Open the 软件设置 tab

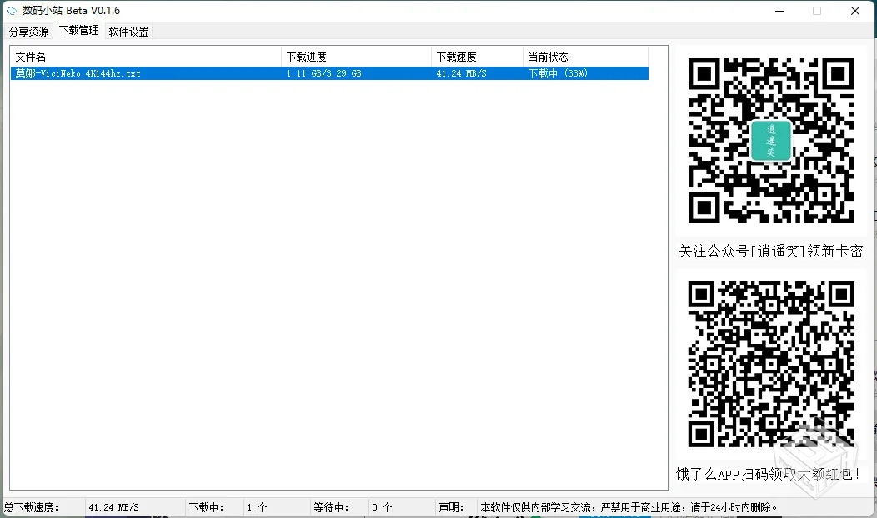point(128,31)
